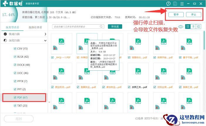Click the 已扫描到的文件数: 7918 text

(105, 17)
